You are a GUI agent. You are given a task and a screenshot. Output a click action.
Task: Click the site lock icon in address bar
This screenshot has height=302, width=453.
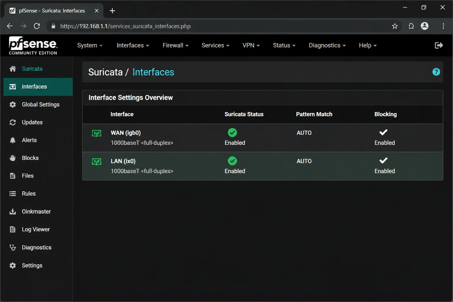pyautogui.click(x=53, y=26)
